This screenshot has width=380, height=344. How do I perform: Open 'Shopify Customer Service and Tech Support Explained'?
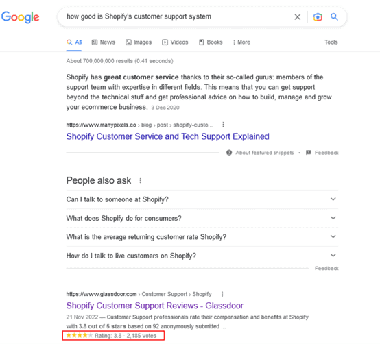[167, 136]
